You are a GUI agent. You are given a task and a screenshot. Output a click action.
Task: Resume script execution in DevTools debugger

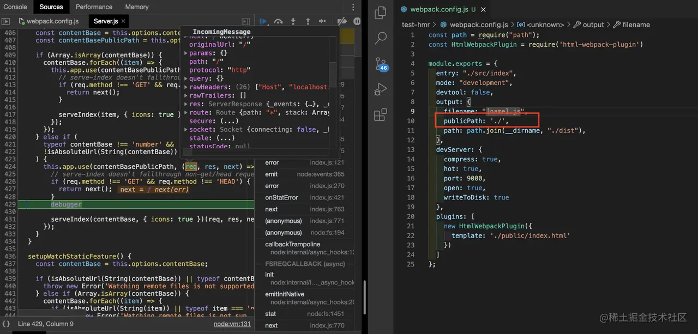[x=263, y=21]
